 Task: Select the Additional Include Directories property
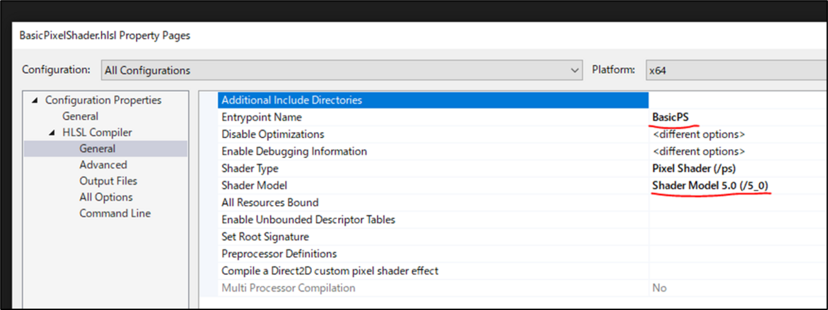[291, 100]
